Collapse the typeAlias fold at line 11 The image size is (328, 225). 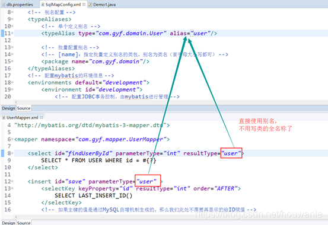point(12,33)
